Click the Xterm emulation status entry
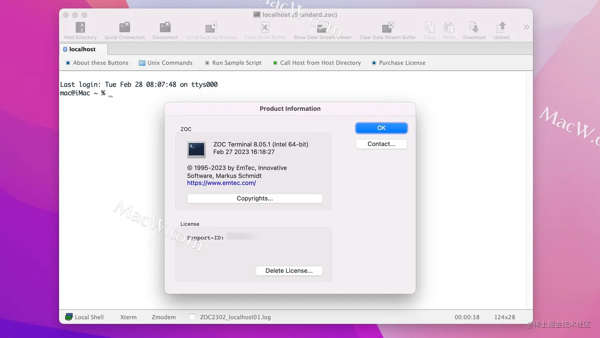 tap(128, 317)
